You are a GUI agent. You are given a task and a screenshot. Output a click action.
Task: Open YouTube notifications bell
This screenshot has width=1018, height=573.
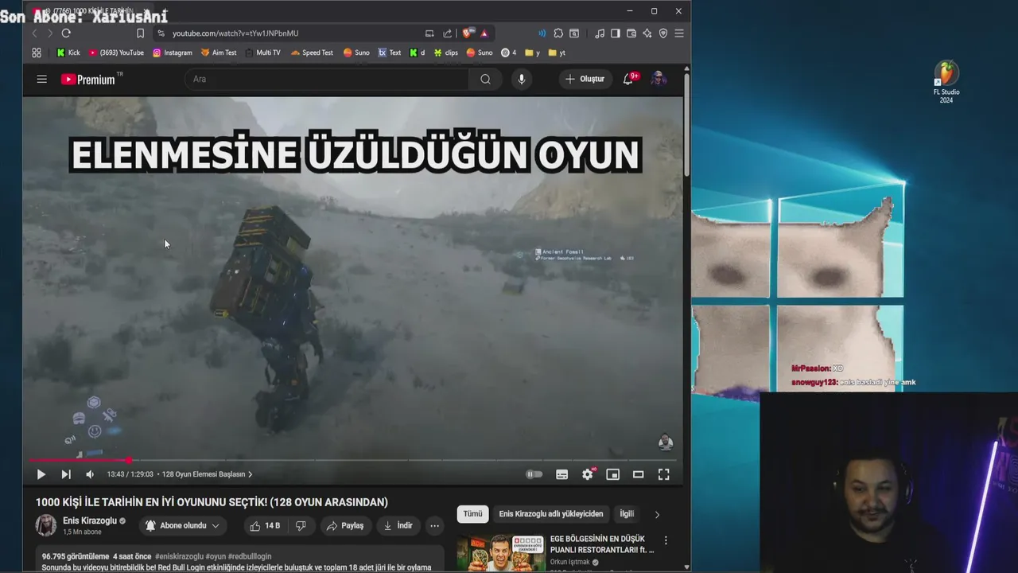(x=628, y=79)
